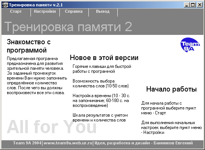Click Team 9A 2004 footer text
This screenshot has width=205, height=150.
pos(27,143)
